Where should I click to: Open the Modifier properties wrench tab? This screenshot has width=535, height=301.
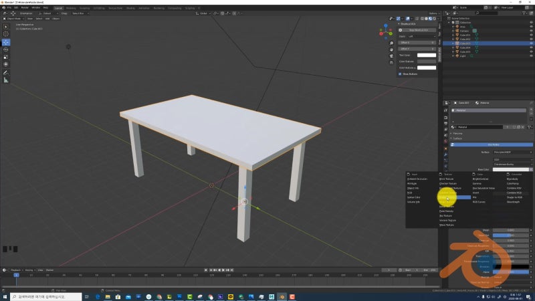(445, 155)
